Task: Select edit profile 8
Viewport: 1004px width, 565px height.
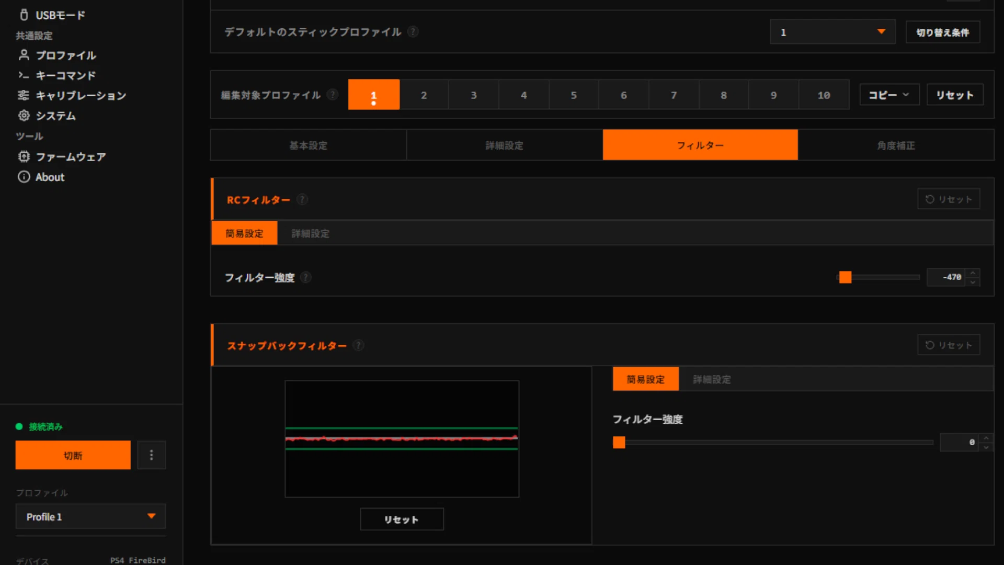Action: point(724,95)
